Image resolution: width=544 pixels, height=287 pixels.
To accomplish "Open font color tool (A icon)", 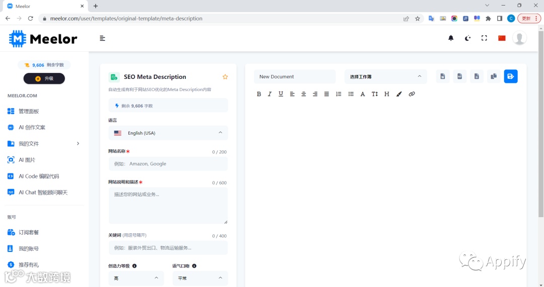I will (363, 94).
